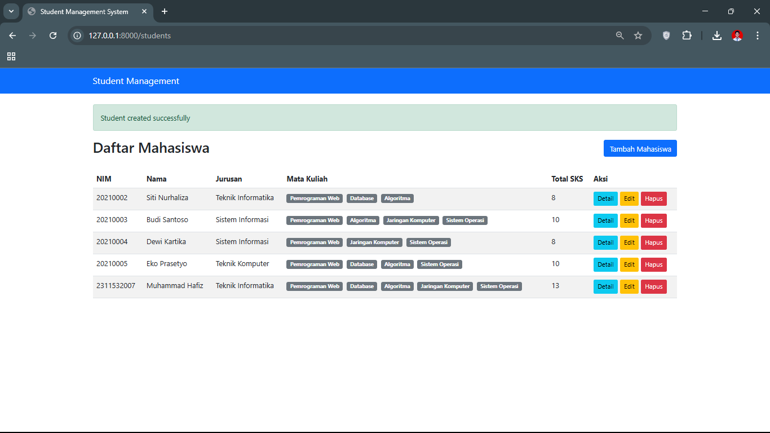View site information icon beside URL
The image size is (770, 433).
(78, 36)
